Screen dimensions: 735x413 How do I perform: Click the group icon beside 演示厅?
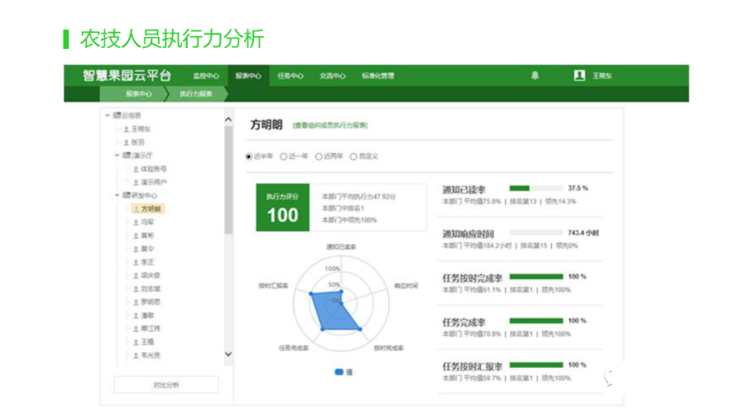127,155
